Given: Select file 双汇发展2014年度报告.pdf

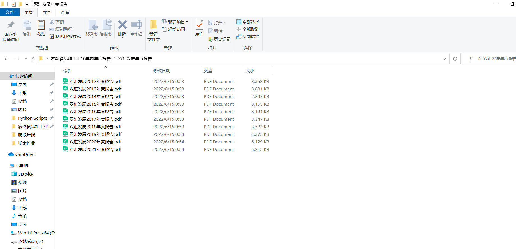Looking at the screenshot, I should (x=95, y=96).
